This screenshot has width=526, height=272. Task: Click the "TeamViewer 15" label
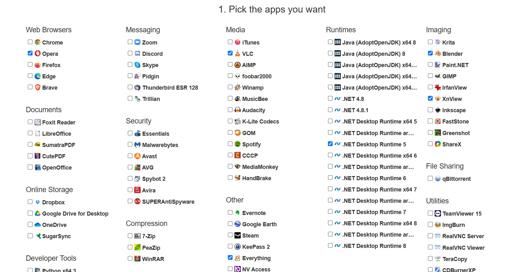point(462,213)
